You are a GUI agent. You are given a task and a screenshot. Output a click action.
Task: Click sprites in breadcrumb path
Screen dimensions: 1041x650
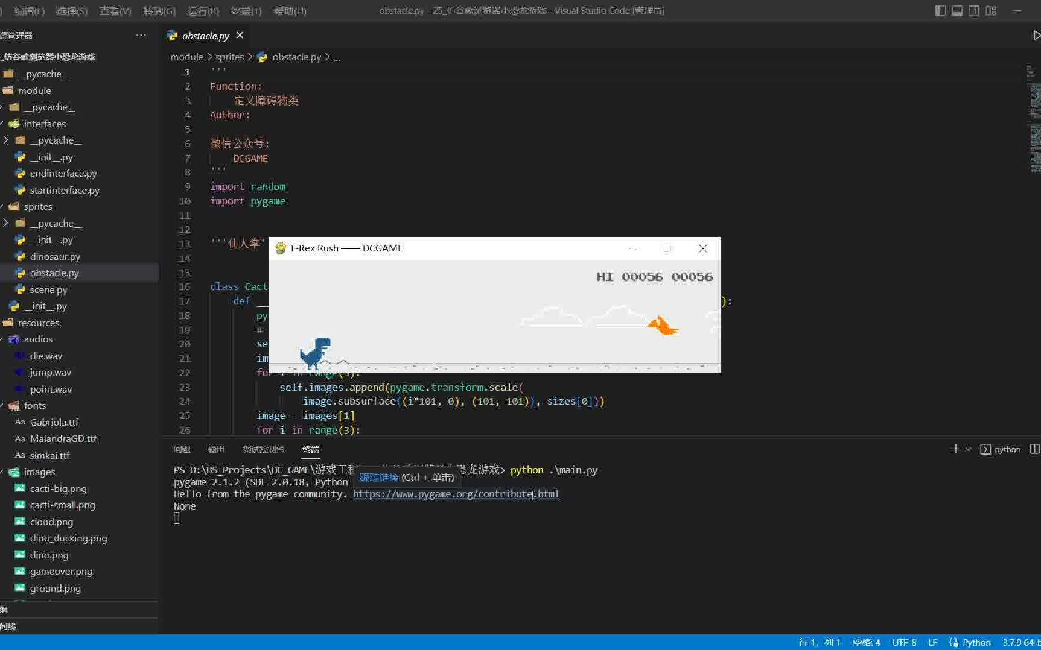coord(229,57)
